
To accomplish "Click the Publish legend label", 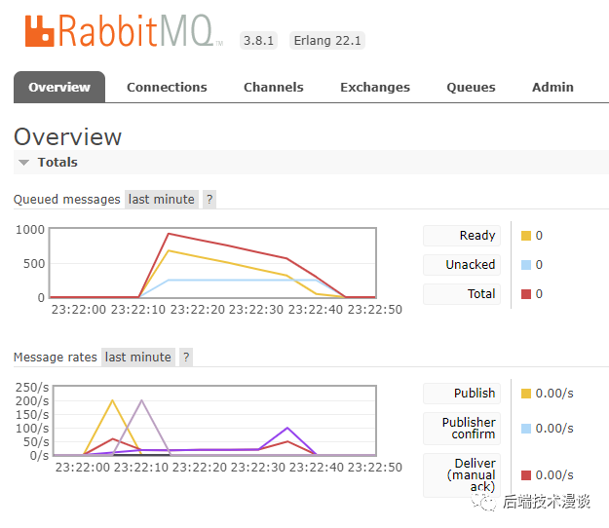I will 462,394.
